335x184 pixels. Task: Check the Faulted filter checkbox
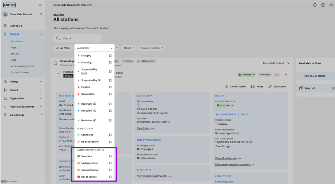click(x=110, y=87)
